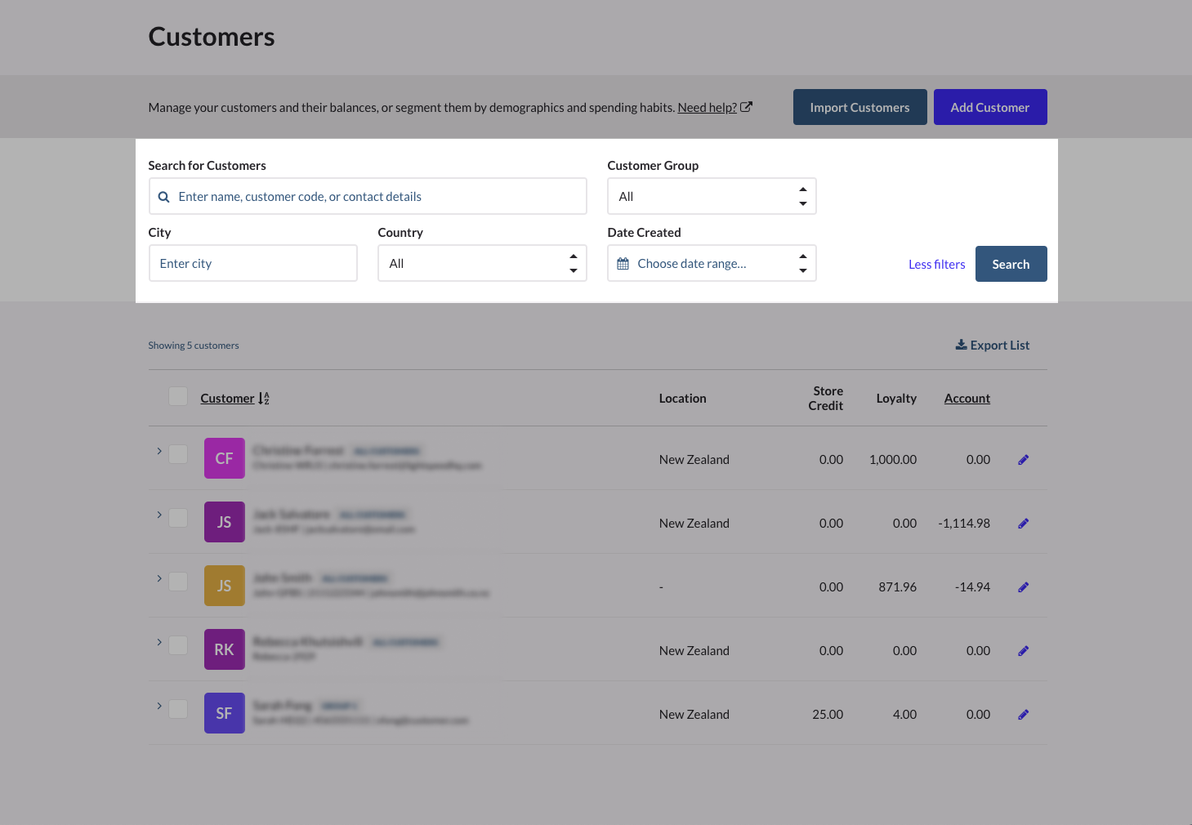The width and height of the screenshot is (1192, 825).
Task: Click the edit pencil on the RK customer row
Action: click(1023, 651)
